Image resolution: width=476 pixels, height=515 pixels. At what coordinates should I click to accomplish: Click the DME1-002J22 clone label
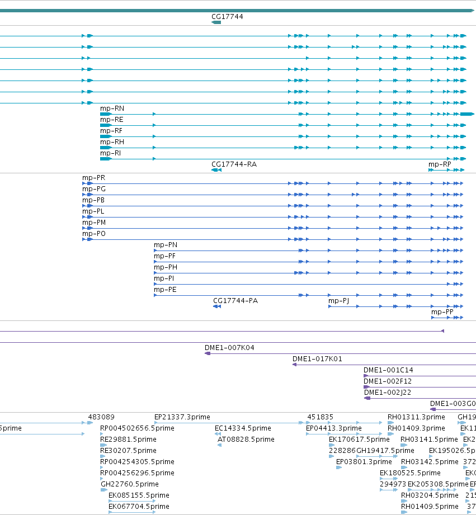tap(388, 392)
